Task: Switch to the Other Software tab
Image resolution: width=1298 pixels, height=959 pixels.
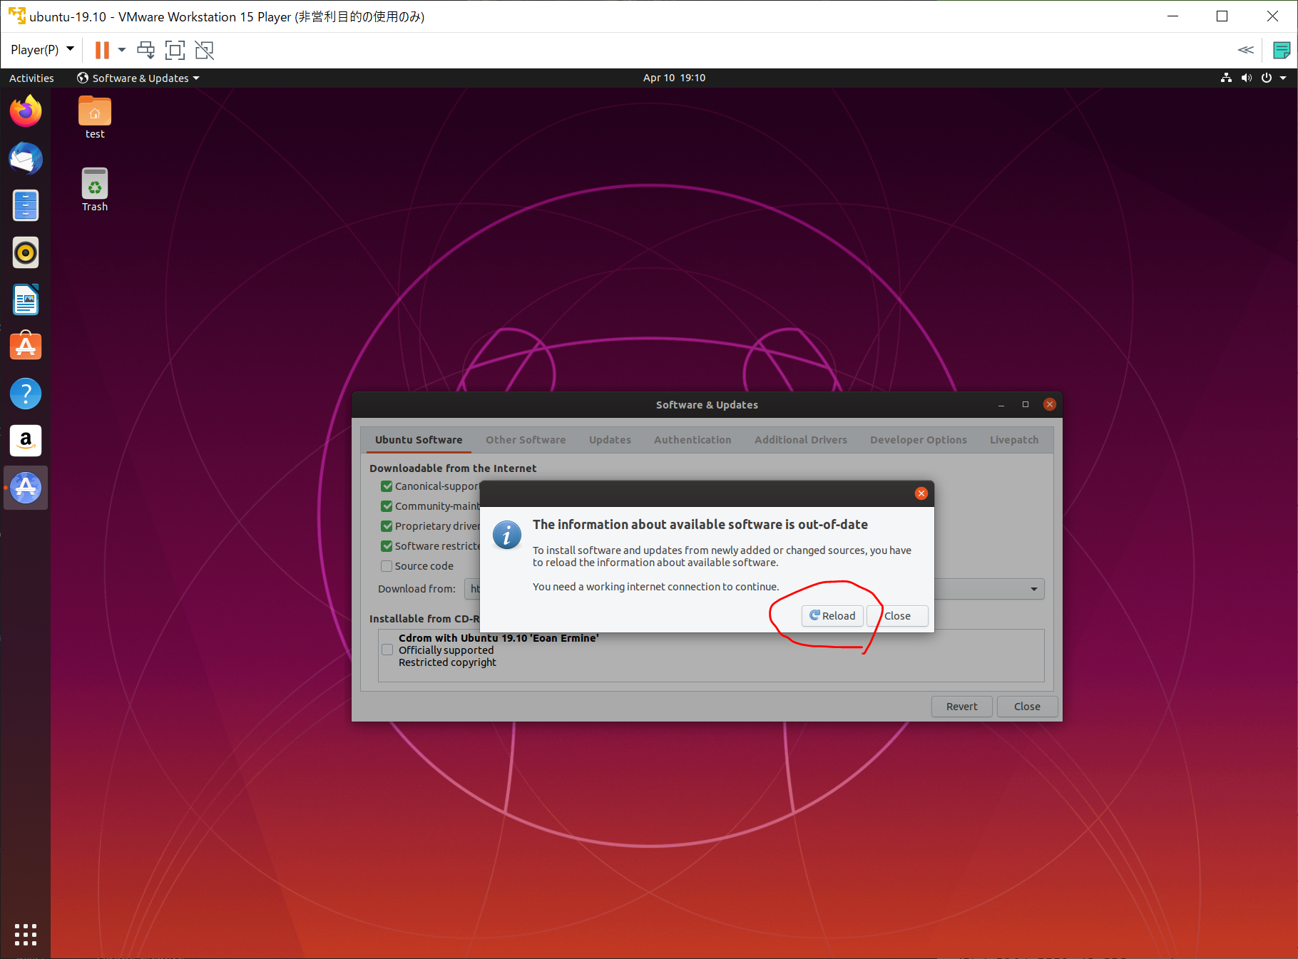Action: click(x=526, y=440)
